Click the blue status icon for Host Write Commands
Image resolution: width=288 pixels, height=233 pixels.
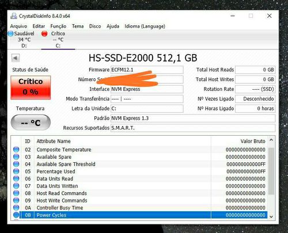point(16,200)
